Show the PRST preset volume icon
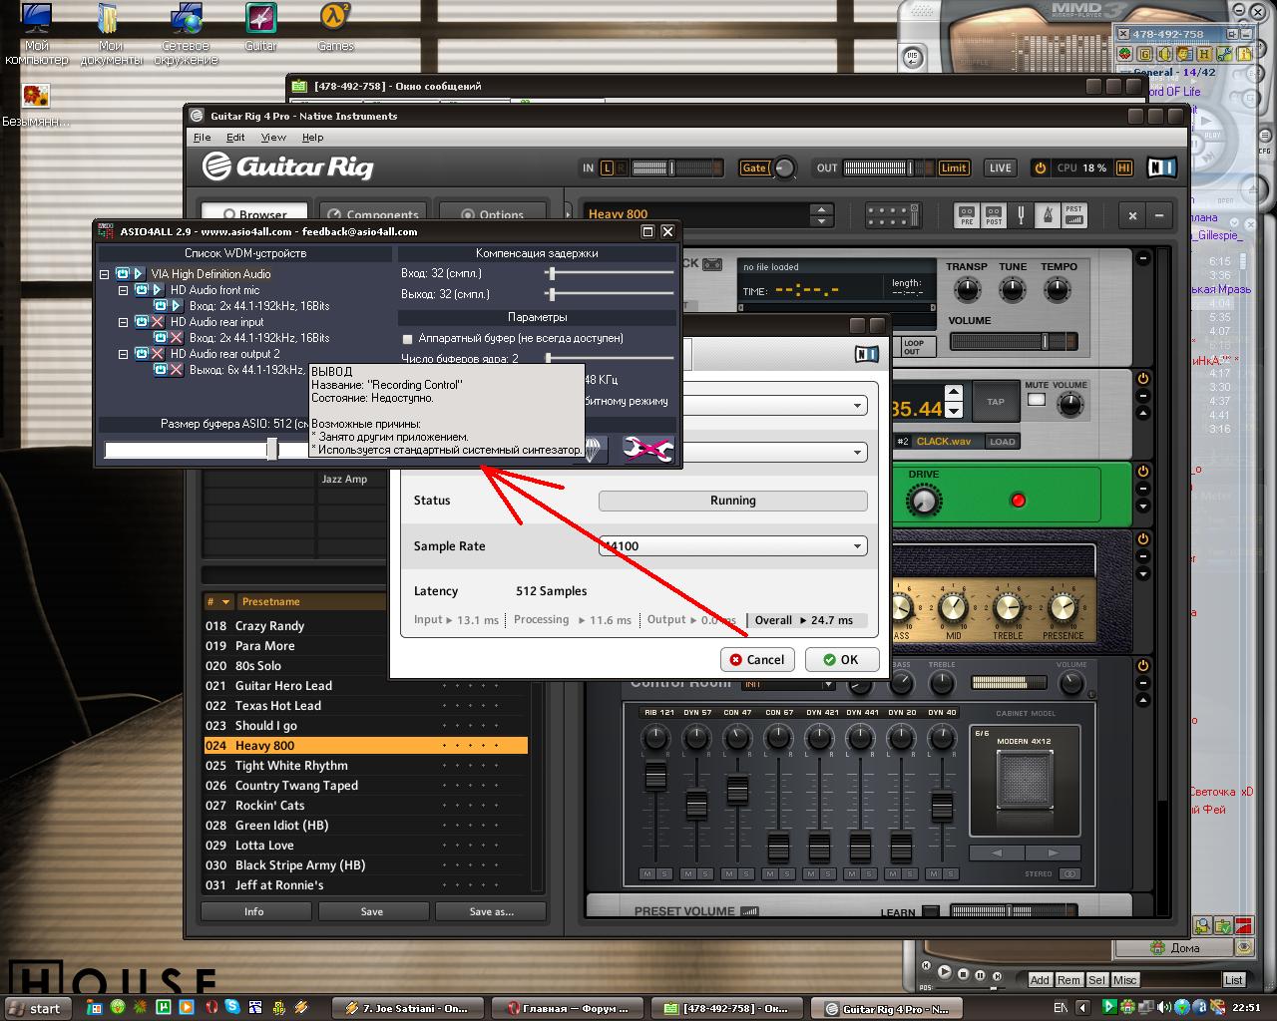This screenshot has height=1021, width=1277. 1073,214
